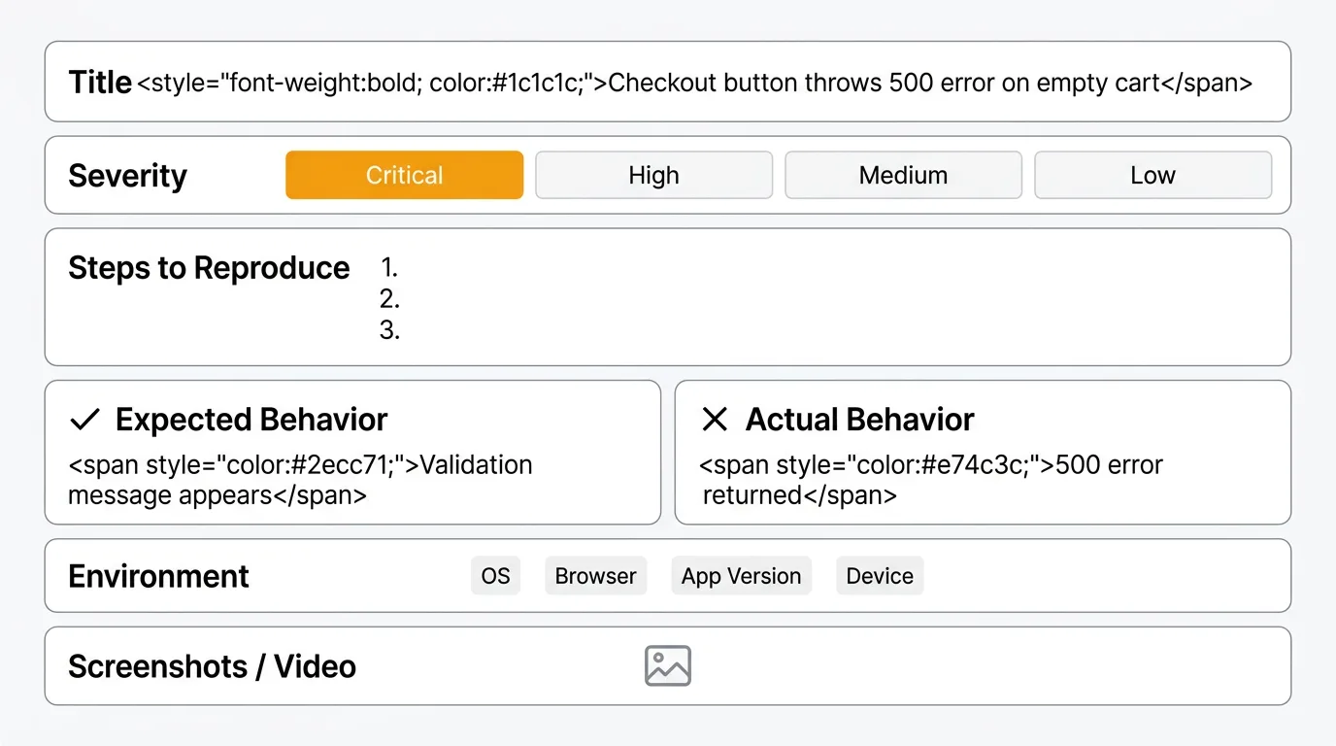Choose the Medium severity level
This screenshot has width=1336, height=746.
[903, 175]
